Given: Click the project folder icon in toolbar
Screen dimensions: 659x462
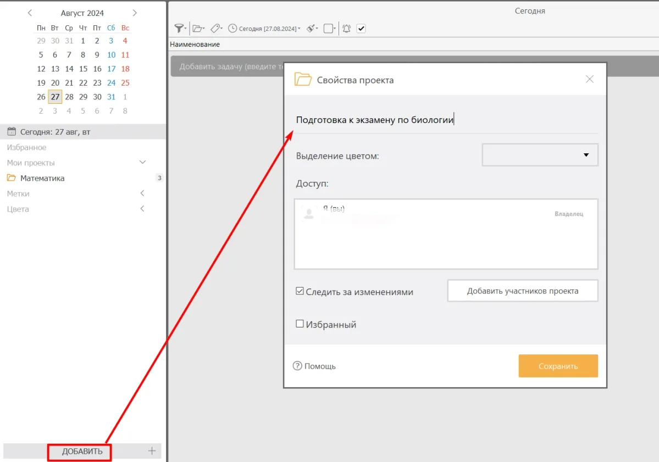Looking at the screenshot, I should [x=198, y=29].
